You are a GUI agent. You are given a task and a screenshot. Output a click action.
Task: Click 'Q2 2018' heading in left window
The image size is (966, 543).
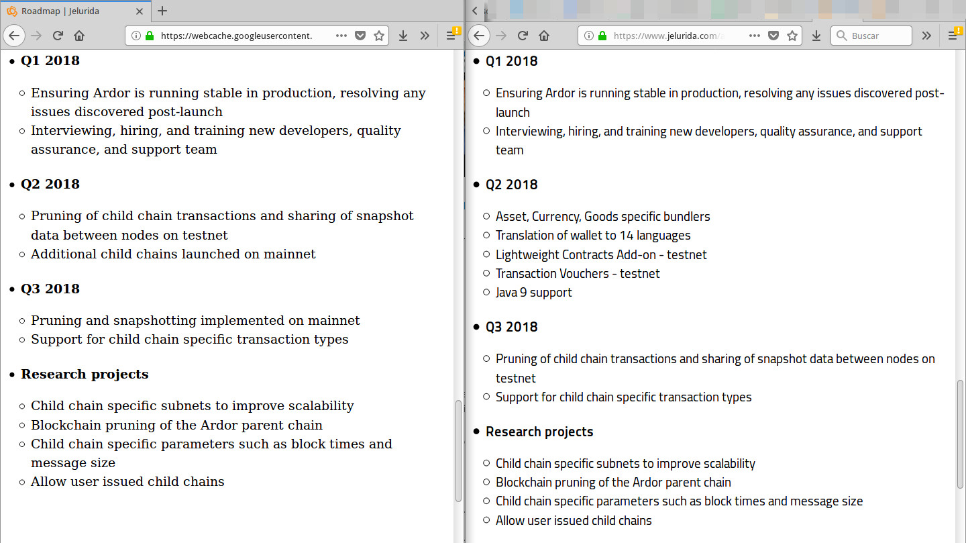[50, 184]
